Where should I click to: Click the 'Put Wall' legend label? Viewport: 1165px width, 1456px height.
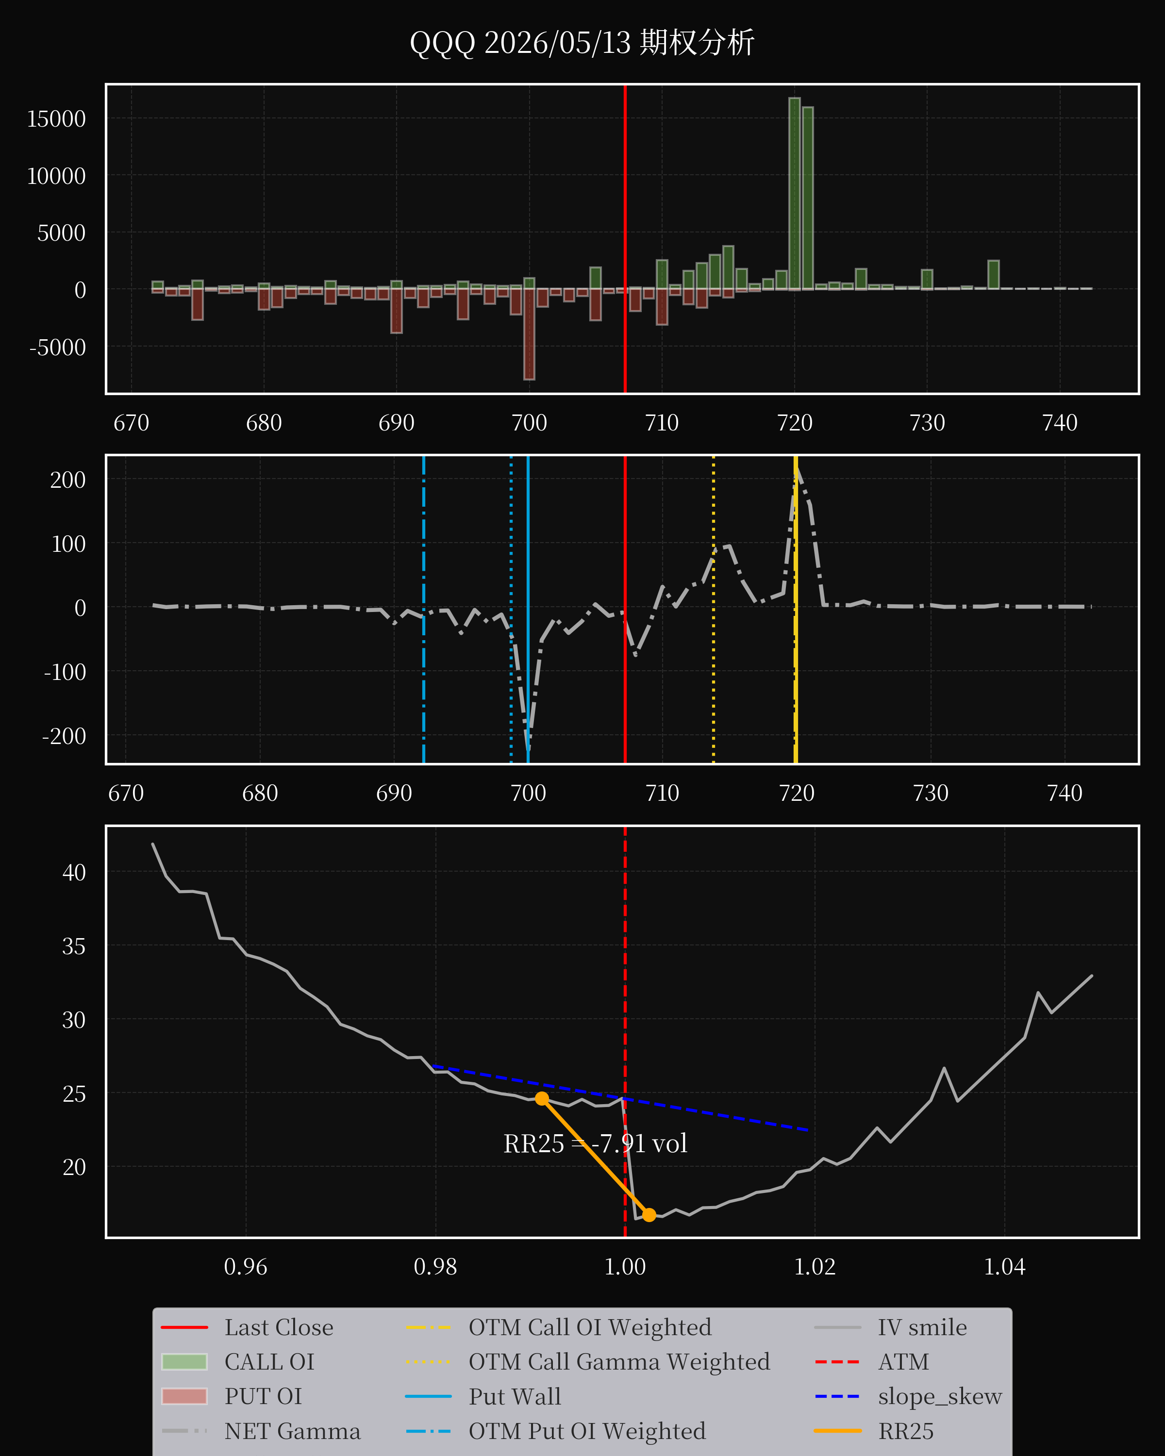516,1396
